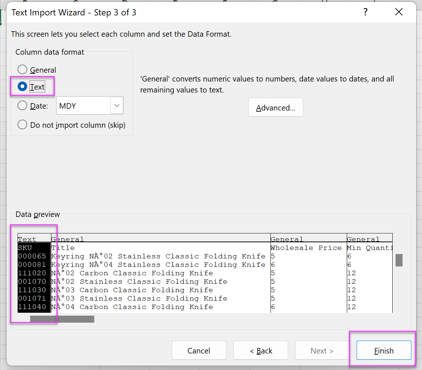Choose the Text column data format
The height and width of the screenshot is (370, 422).
(22, 87)
